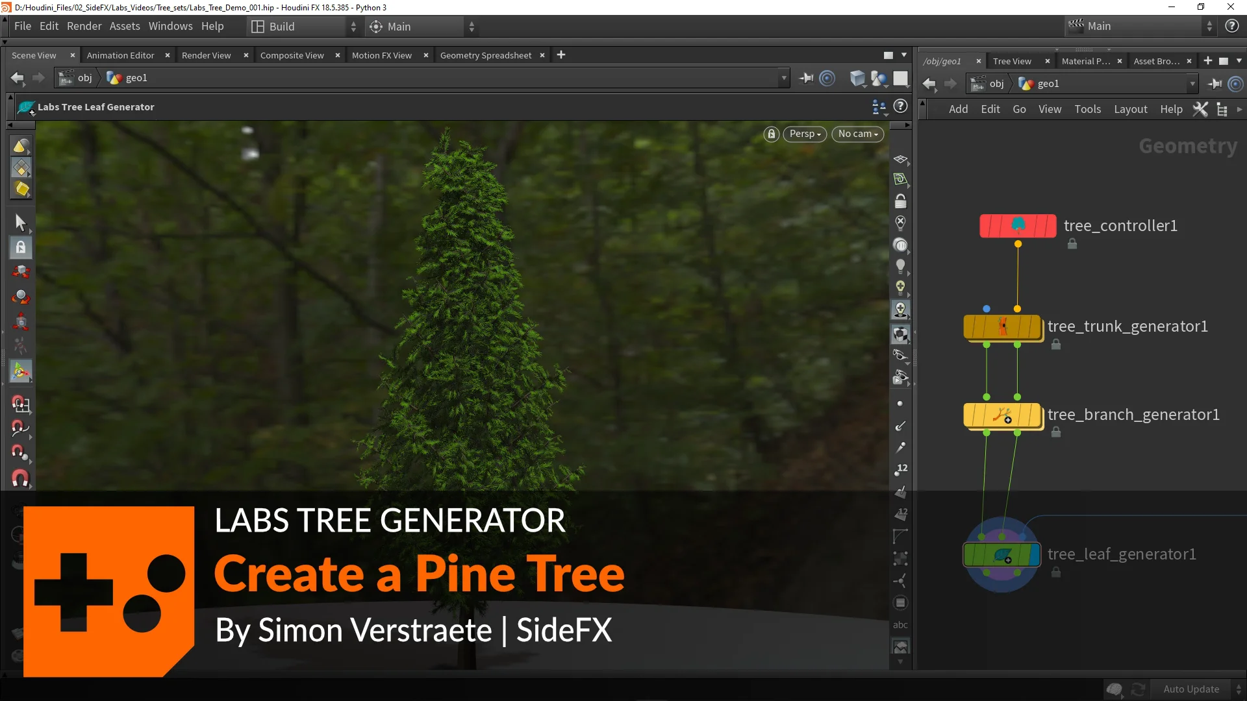Expand the Scene View path history dropdown
This screenshot has height=701, width=1247.
click(784, 78)
